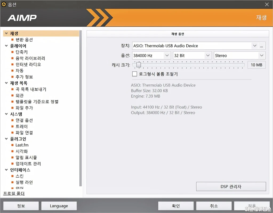The height and width of the screenshot is (213, 273).
Task: Click the Language button
Action: click(59, 206)
